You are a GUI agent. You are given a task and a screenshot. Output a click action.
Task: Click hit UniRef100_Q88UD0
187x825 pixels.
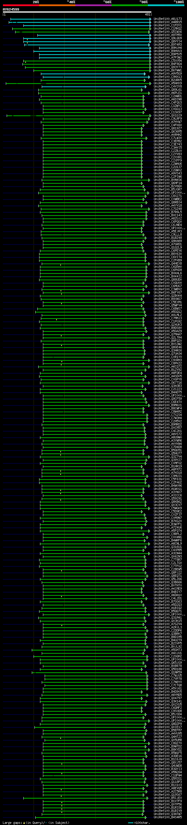168,279
